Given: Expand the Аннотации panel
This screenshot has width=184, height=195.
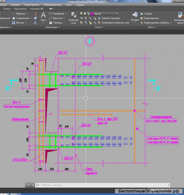Looking at the screenshot, I should point(53,27).
